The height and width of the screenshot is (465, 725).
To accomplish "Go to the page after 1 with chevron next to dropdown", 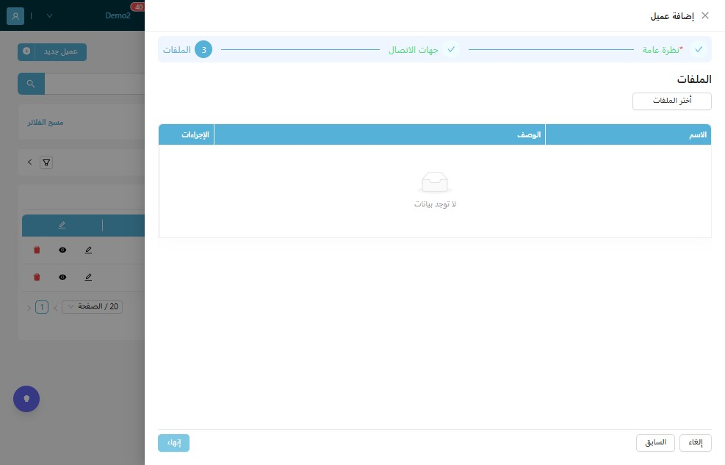I will pyautogui.click(x=55, y=307).
